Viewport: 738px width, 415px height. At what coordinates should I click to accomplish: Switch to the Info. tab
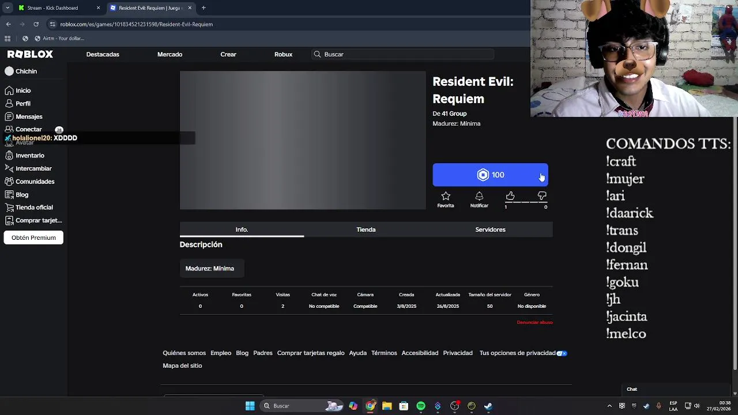(242, 229)
